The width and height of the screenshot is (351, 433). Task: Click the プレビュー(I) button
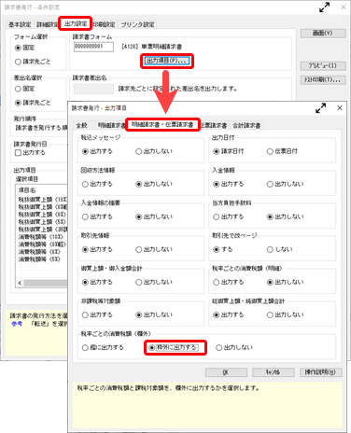click(x=323, y=66)
